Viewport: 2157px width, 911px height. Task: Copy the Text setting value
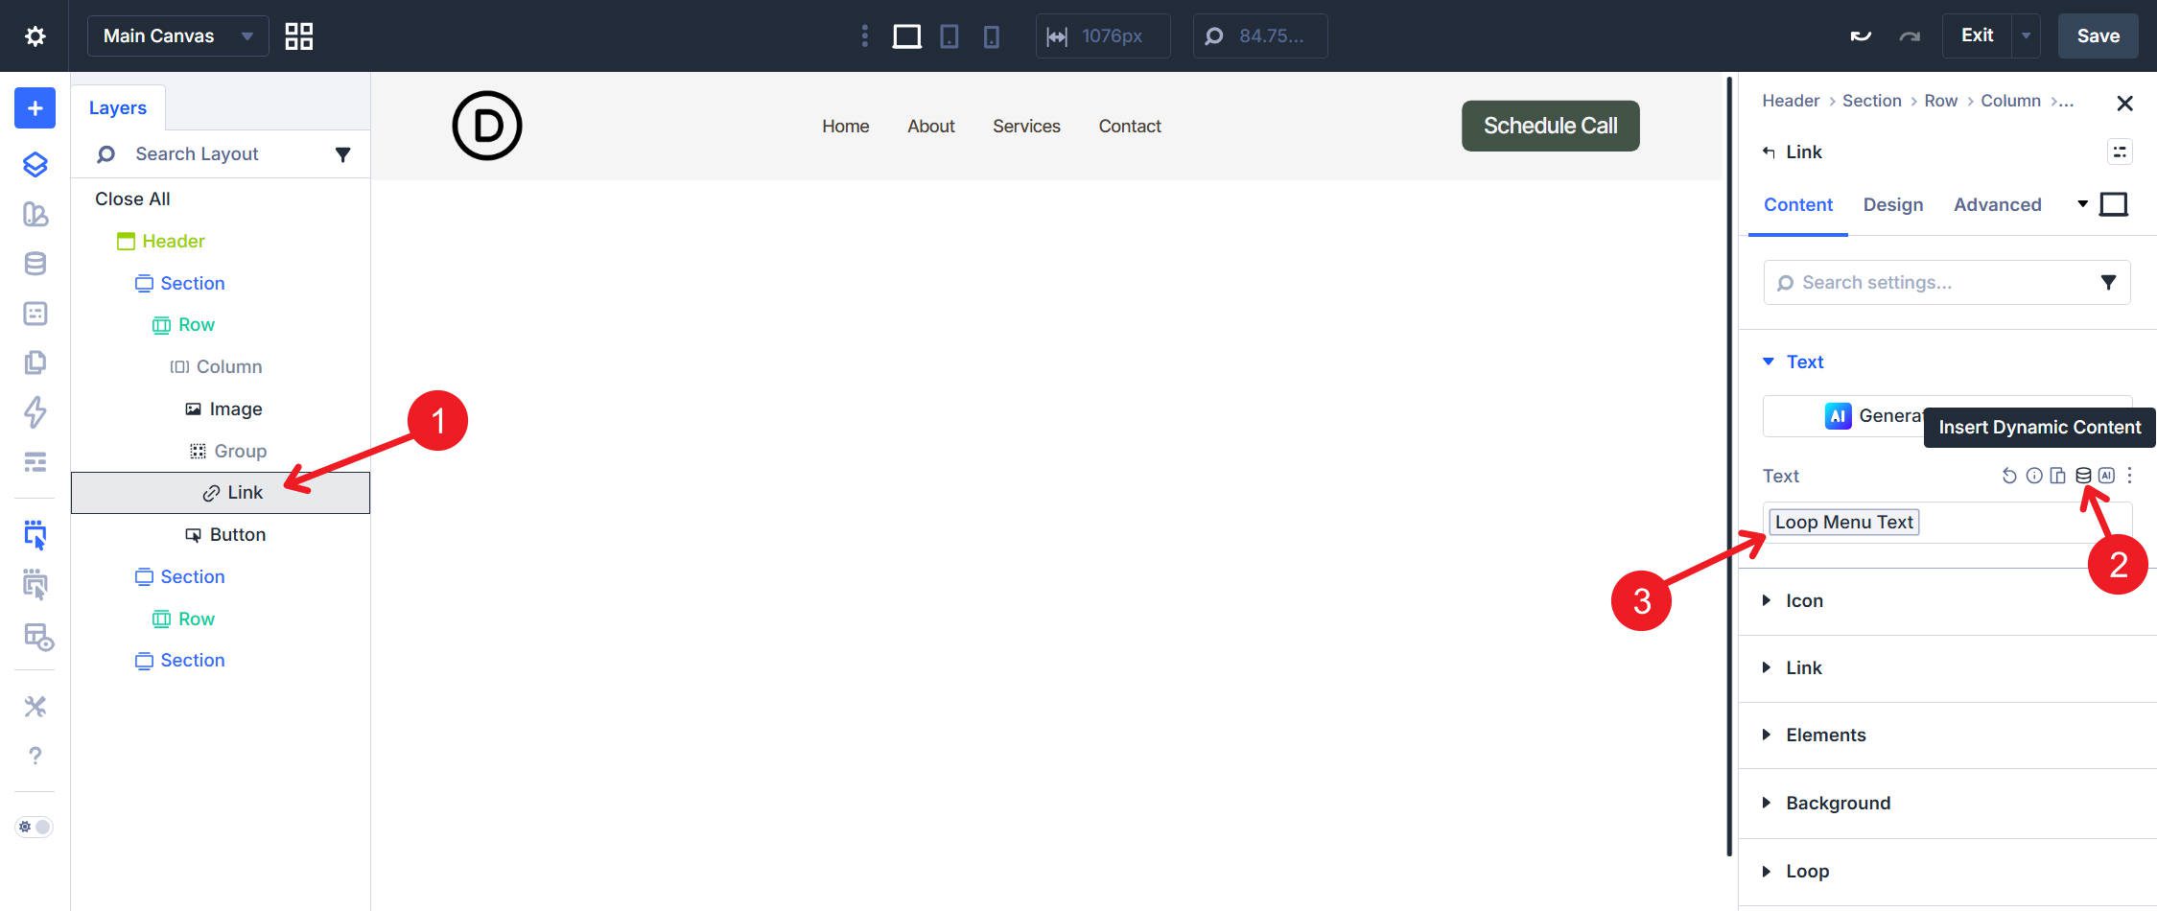click(x=2057, y=474)
